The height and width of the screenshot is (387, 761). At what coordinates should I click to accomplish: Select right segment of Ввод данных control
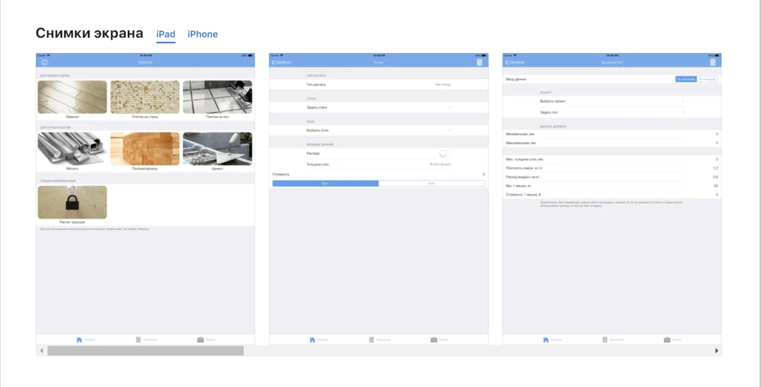707,79
